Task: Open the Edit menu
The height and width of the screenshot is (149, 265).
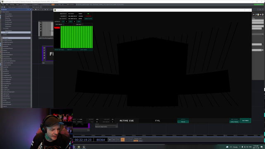Action: [7, 5]
